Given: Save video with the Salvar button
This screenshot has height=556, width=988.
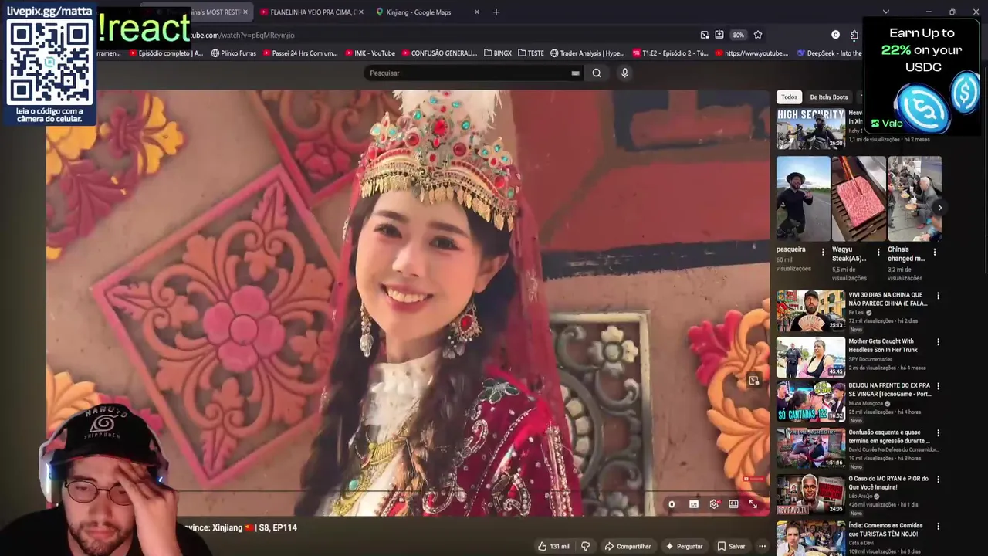Looking at the screenshot, I should [x=731, y=546].
